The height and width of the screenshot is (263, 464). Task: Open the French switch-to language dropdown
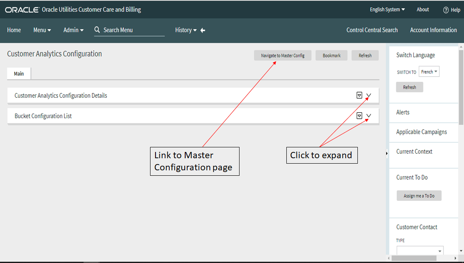pos(429,71)
